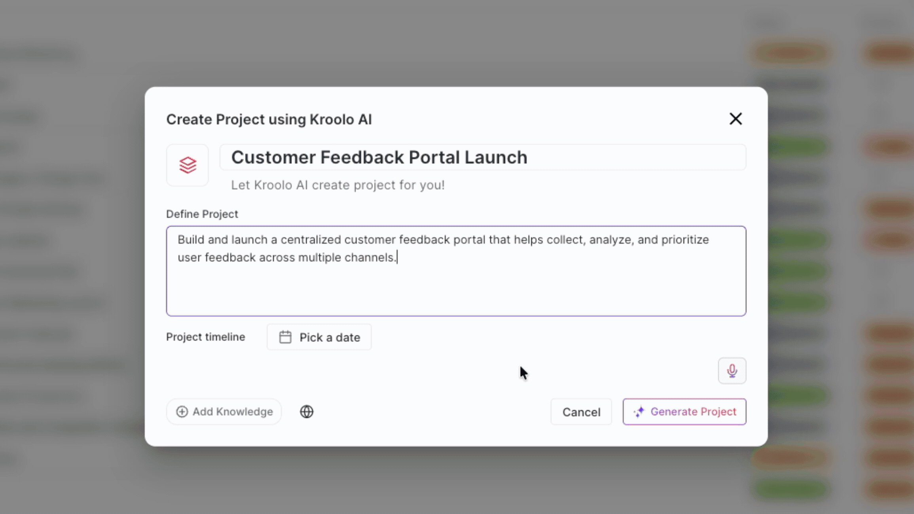Cancel the project creation
Screen dimensions: 914x514
(581, 412)
